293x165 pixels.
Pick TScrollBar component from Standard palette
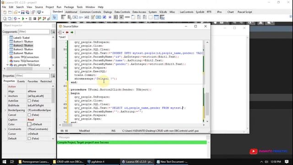pos(127,17)
